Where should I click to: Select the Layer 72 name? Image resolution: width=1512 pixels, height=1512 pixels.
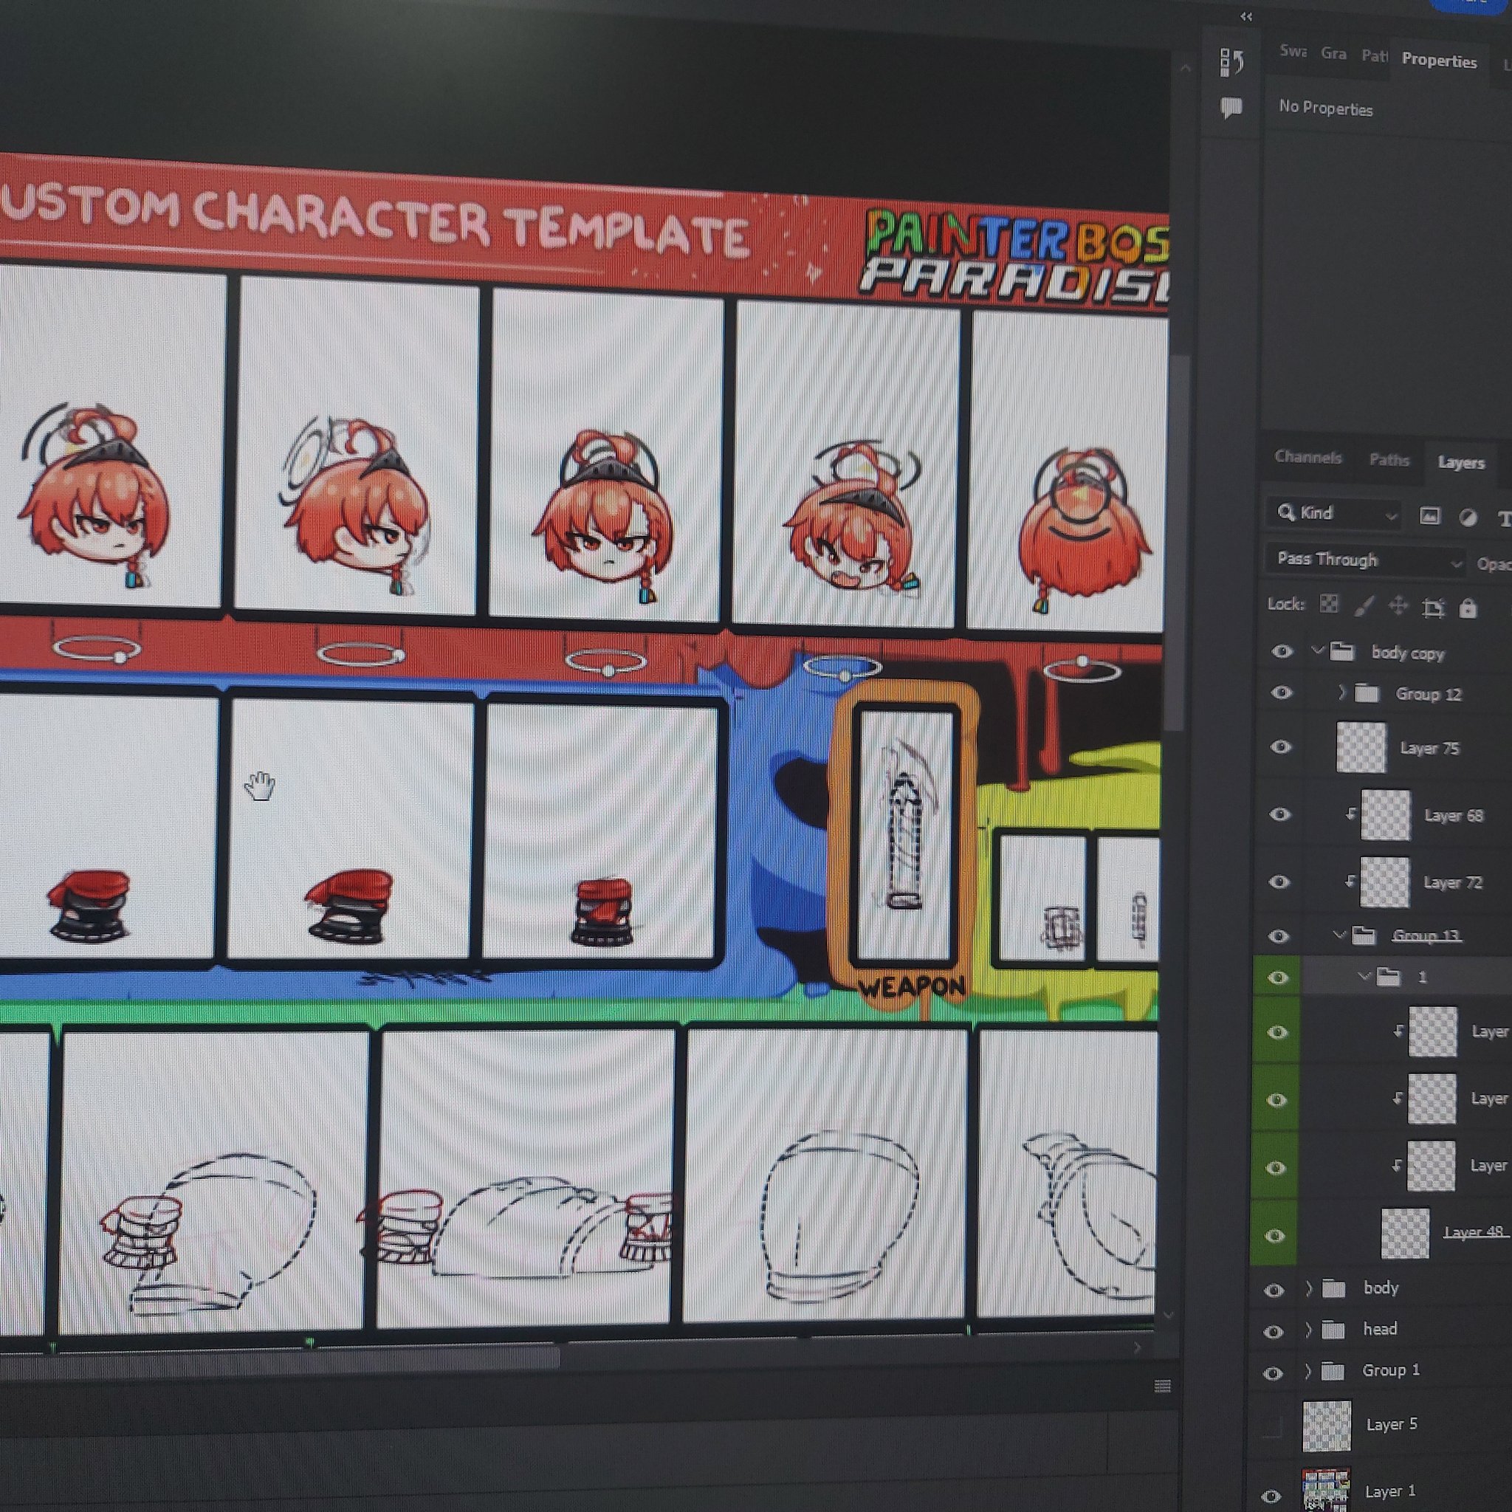(1453, 883)
